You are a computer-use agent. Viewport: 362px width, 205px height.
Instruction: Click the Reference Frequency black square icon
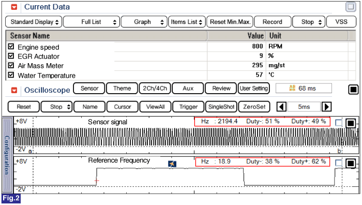(351, 164)
